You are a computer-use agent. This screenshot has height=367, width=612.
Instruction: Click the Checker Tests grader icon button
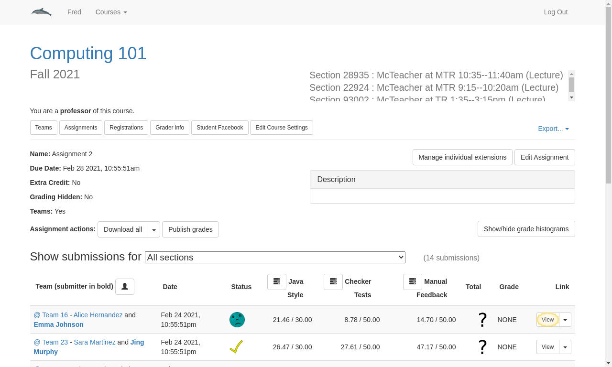(x=333, y=281)
